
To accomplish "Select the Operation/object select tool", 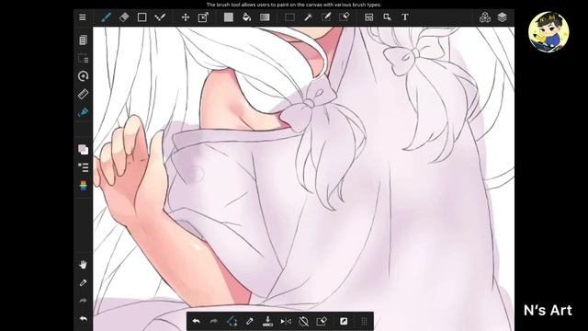I will tap(387, 17).
